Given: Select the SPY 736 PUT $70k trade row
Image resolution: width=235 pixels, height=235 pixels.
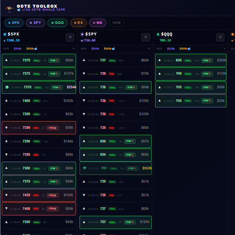Looking at the screenshot, I should point(116,74).
